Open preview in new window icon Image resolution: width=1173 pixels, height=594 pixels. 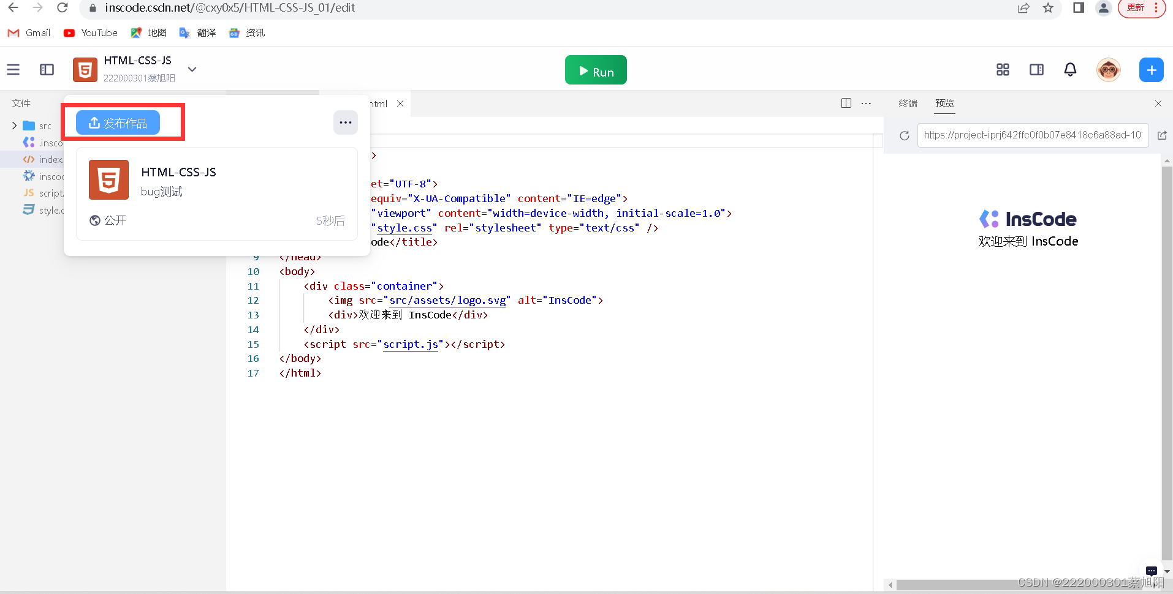pos(1162,135)
